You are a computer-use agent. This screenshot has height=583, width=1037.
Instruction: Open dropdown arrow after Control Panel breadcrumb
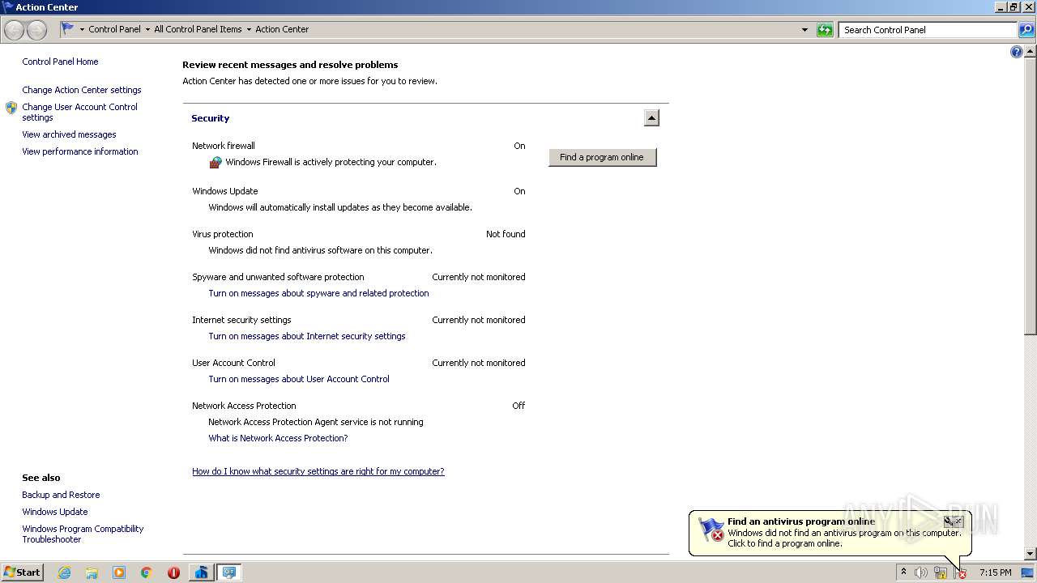click(147, 29)
